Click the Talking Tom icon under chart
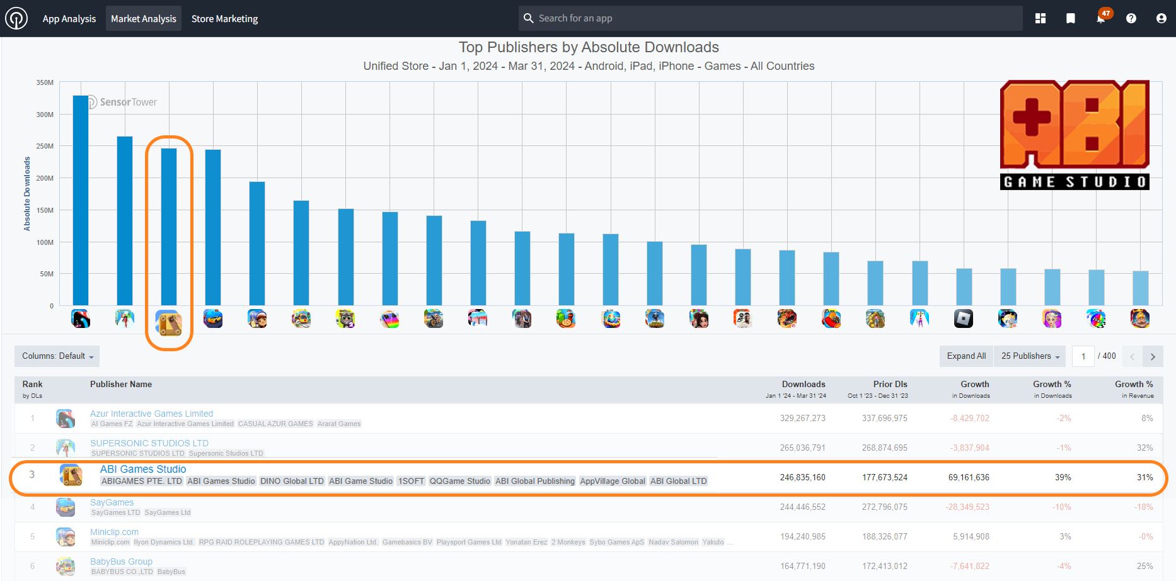 click(x=345, y=319)
